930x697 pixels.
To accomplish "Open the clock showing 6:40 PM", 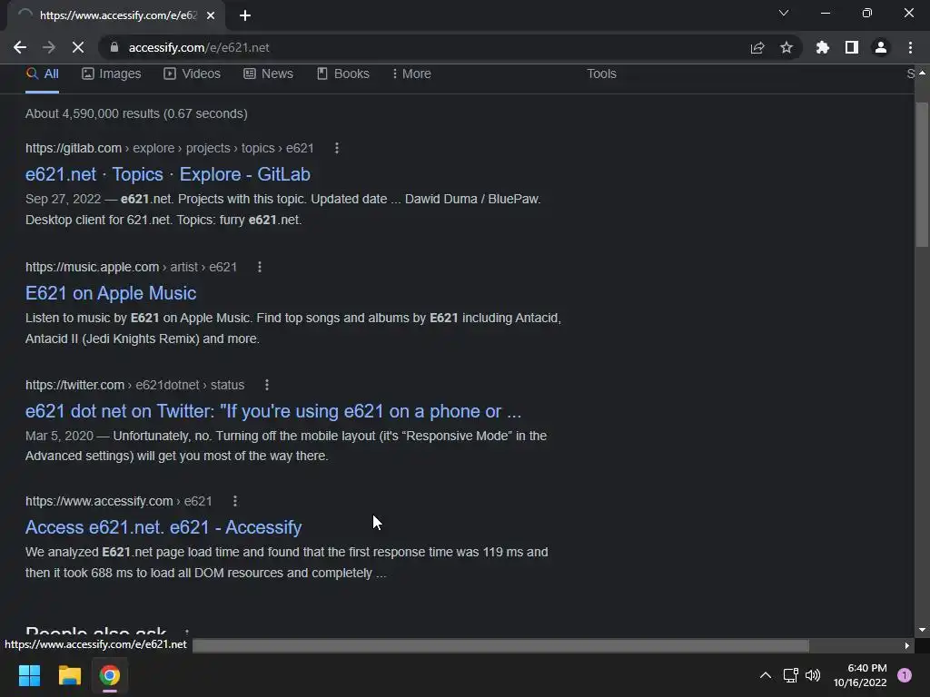I will coord(860,675).
